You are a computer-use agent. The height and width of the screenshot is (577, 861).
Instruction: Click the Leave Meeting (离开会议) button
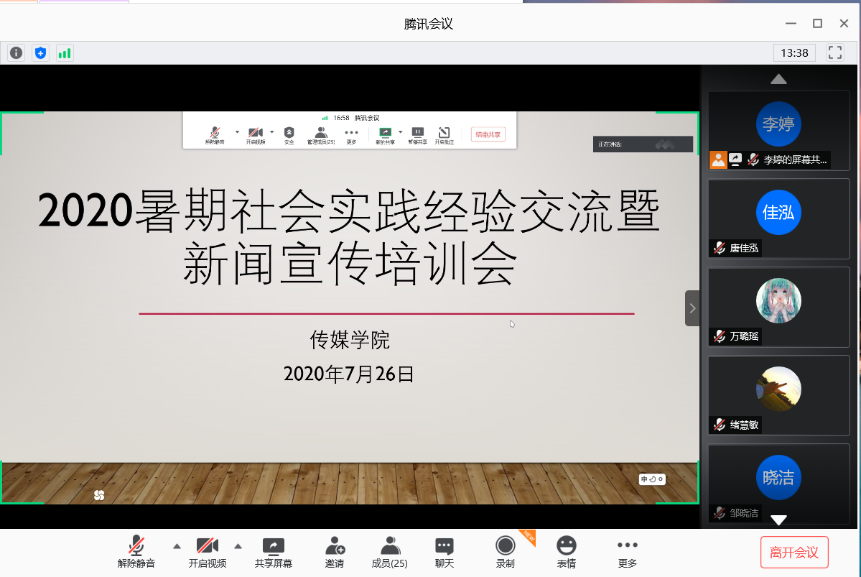794,553
